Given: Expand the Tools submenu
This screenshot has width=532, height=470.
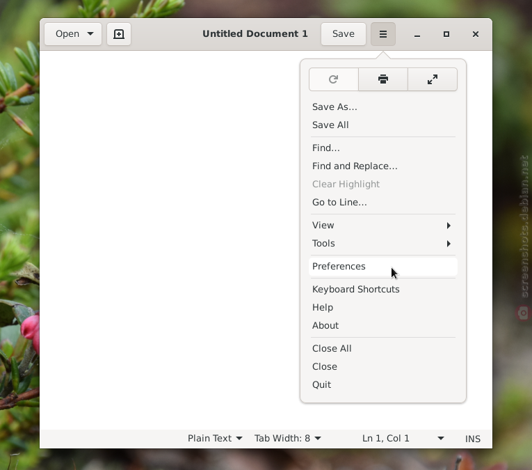Looking at the screenshot, I should pos(383,244).
